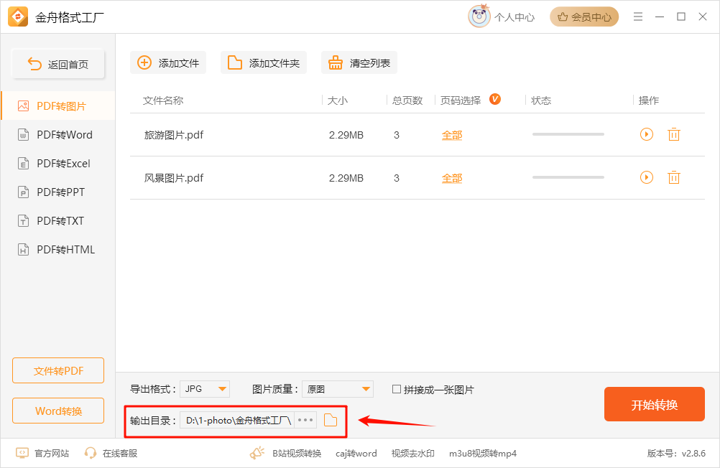Open 文件转PDF mode
Viewport: 720px width, 468px height.
(x=58, y=370)
